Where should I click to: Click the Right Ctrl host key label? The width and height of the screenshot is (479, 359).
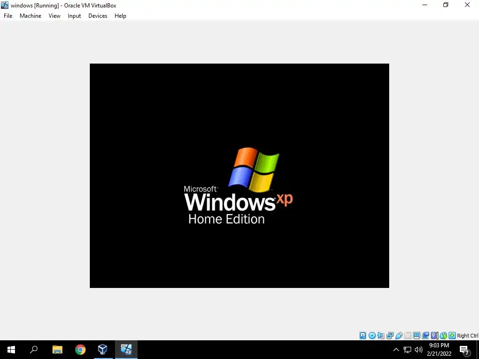click(x=467, y=336)
